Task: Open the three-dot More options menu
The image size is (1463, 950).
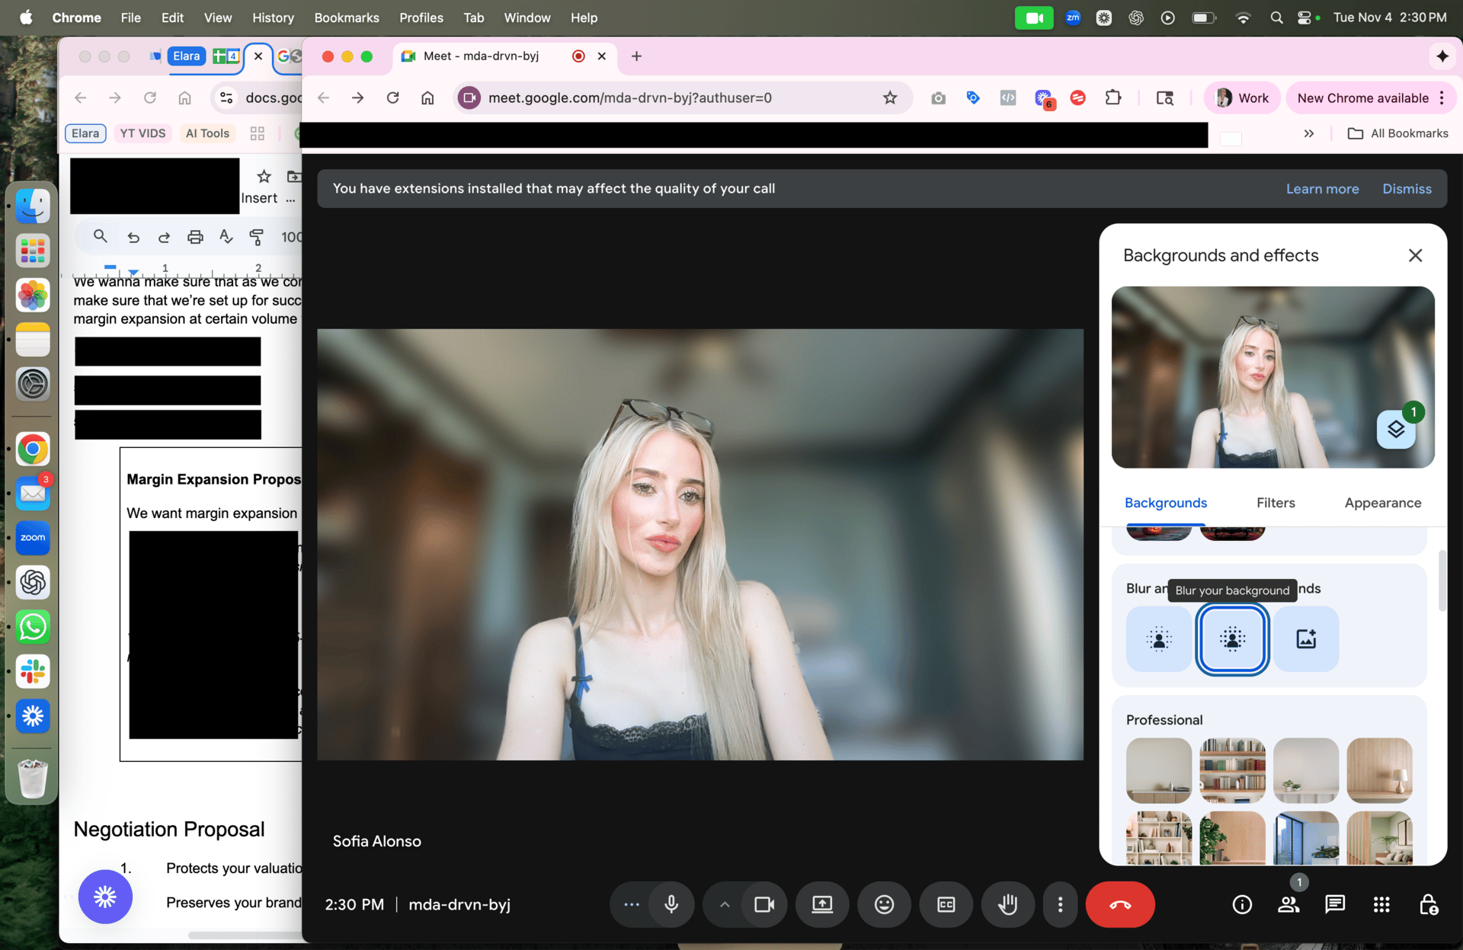Action: click(1060, 904)
